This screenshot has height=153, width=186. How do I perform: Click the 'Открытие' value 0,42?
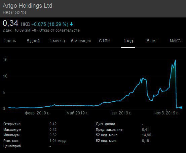pyautogui.click(x=53, y=124)
